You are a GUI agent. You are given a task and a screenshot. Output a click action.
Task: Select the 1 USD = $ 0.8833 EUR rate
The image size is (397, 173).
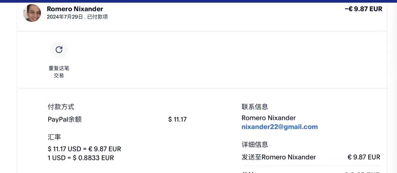click(x=81, y=158)
